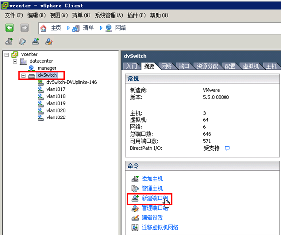The height and width of the screenshot is (235, 281).
Task: Click the datacenter building icon
Action: tap(23, 61)
